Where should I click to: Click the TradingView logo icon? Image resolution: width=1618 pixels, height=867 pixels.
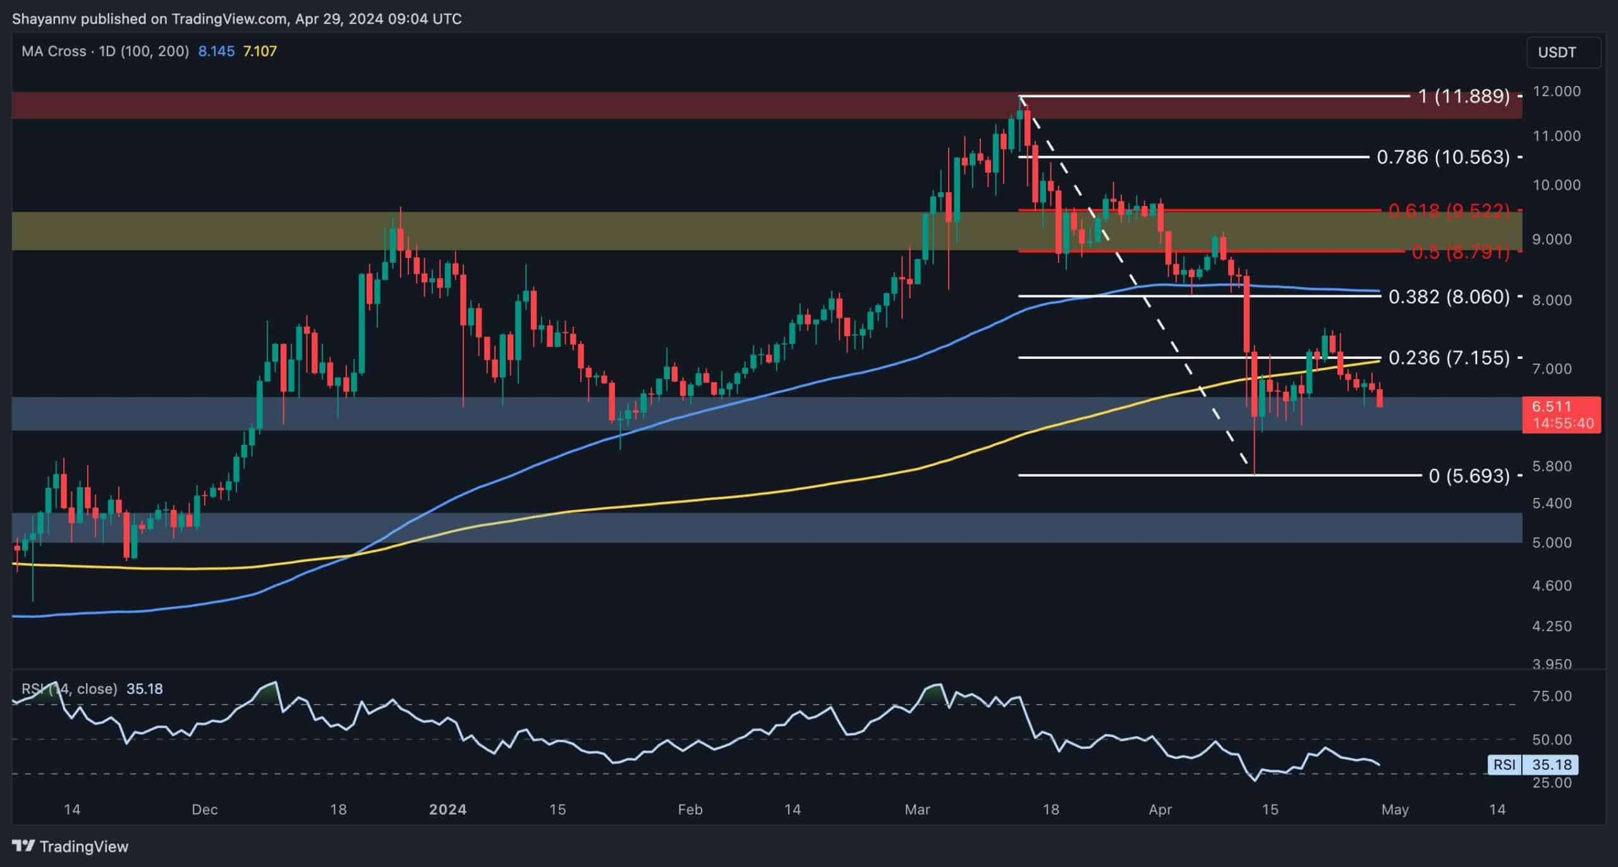(x=24, y=846)
